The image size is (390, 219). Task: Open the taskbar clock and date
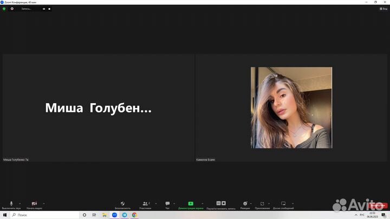pos(372,215)
